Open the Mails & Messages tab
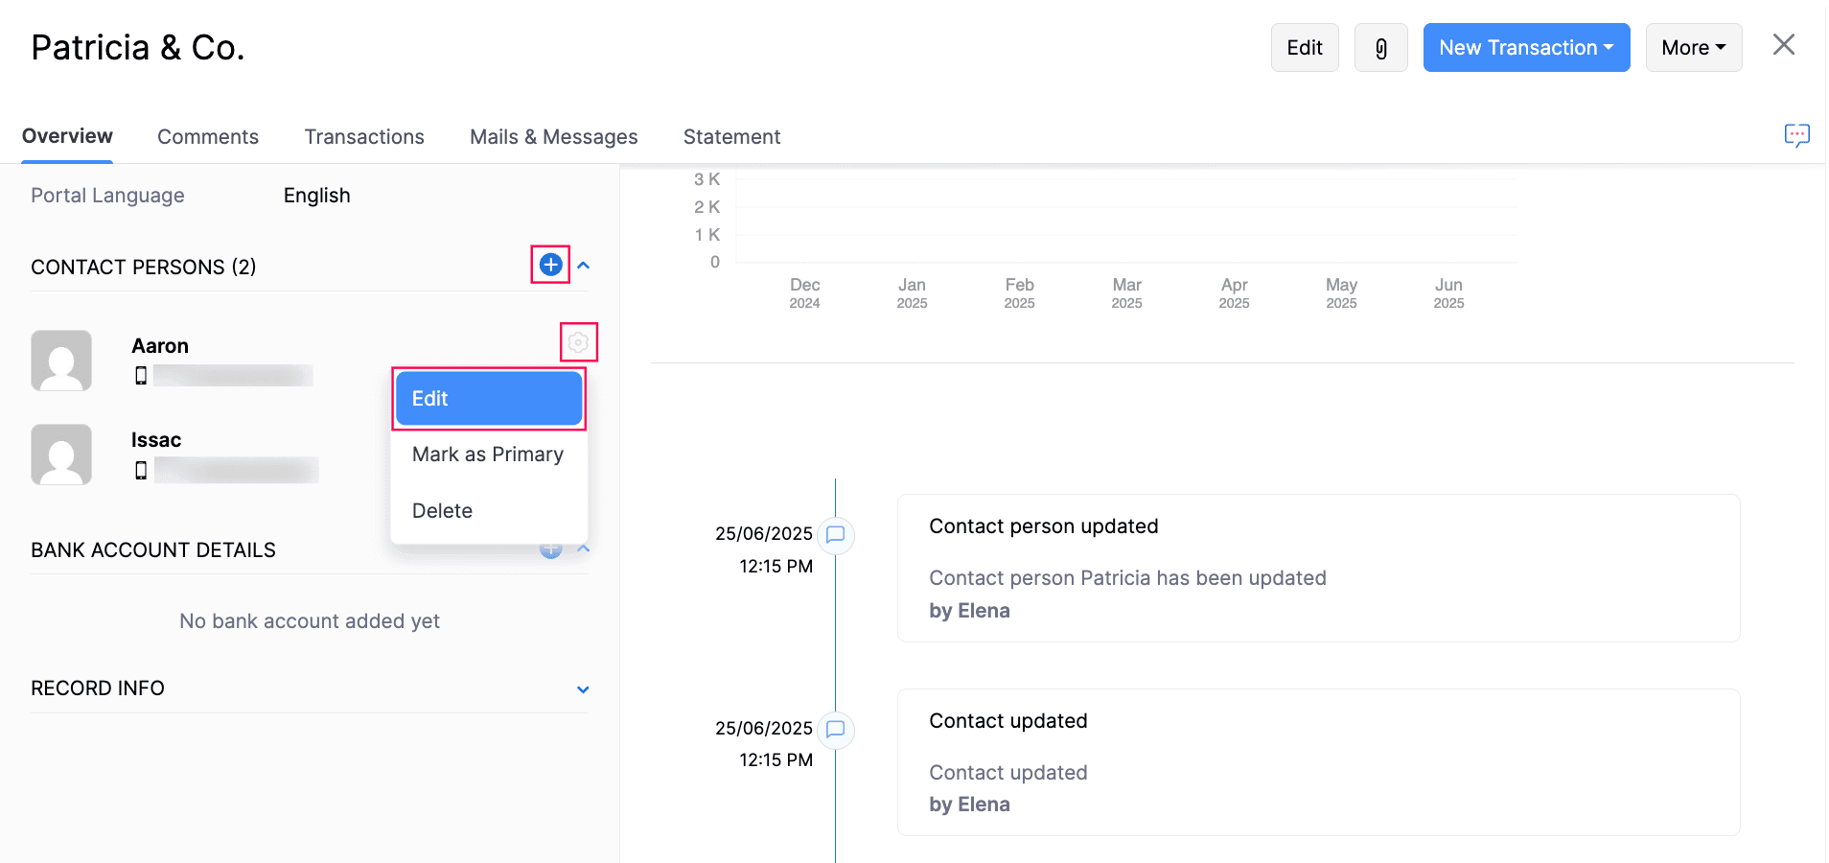1829x863 pixels. [553, 137]
